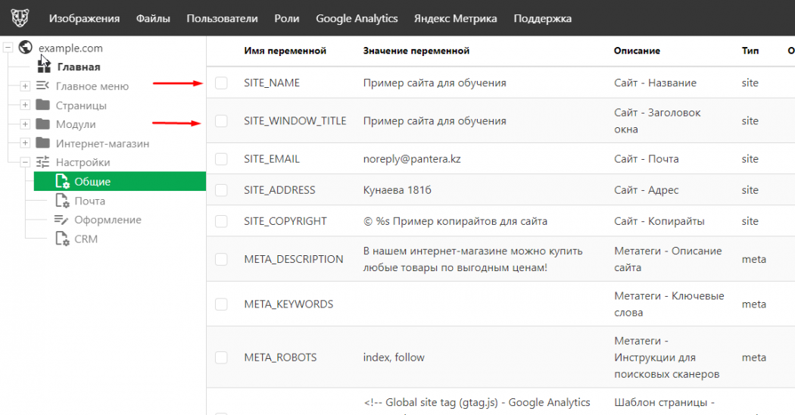
Task: Click the Настройки sliders icon
Action: tap(43, 162)
